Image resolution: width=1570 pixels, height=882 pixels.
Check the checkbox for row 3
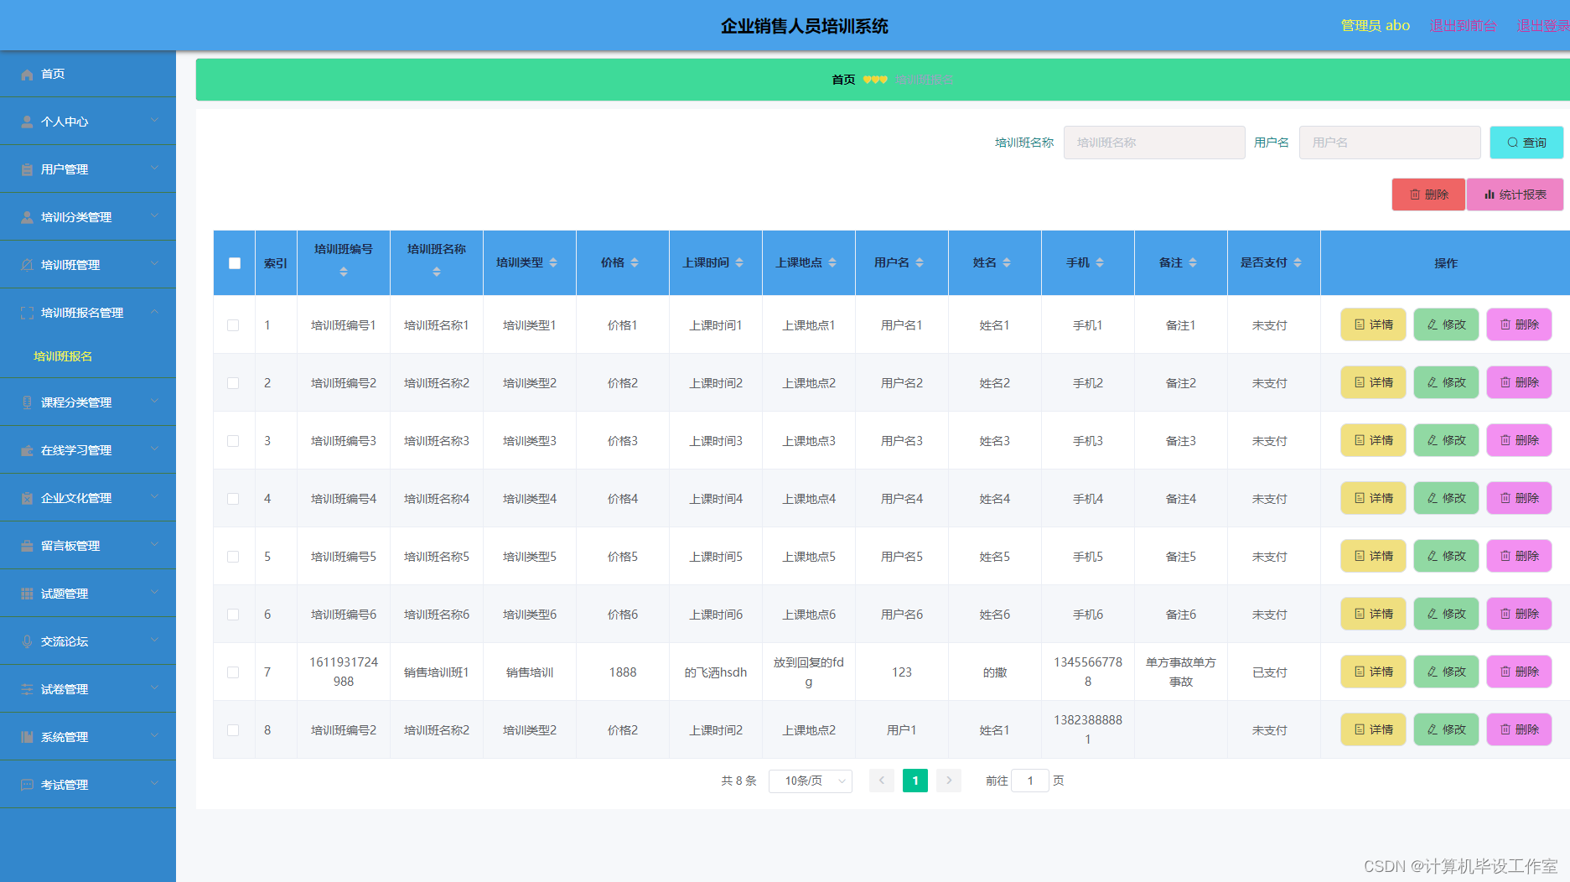(233, 441)
